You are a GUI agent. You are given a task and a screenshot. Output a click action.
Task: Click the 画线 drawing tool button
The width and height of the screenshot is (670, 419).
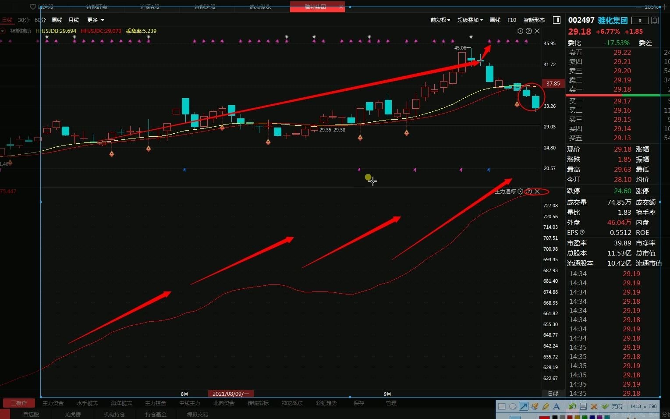pyautogui.click(x=495, y=20)
